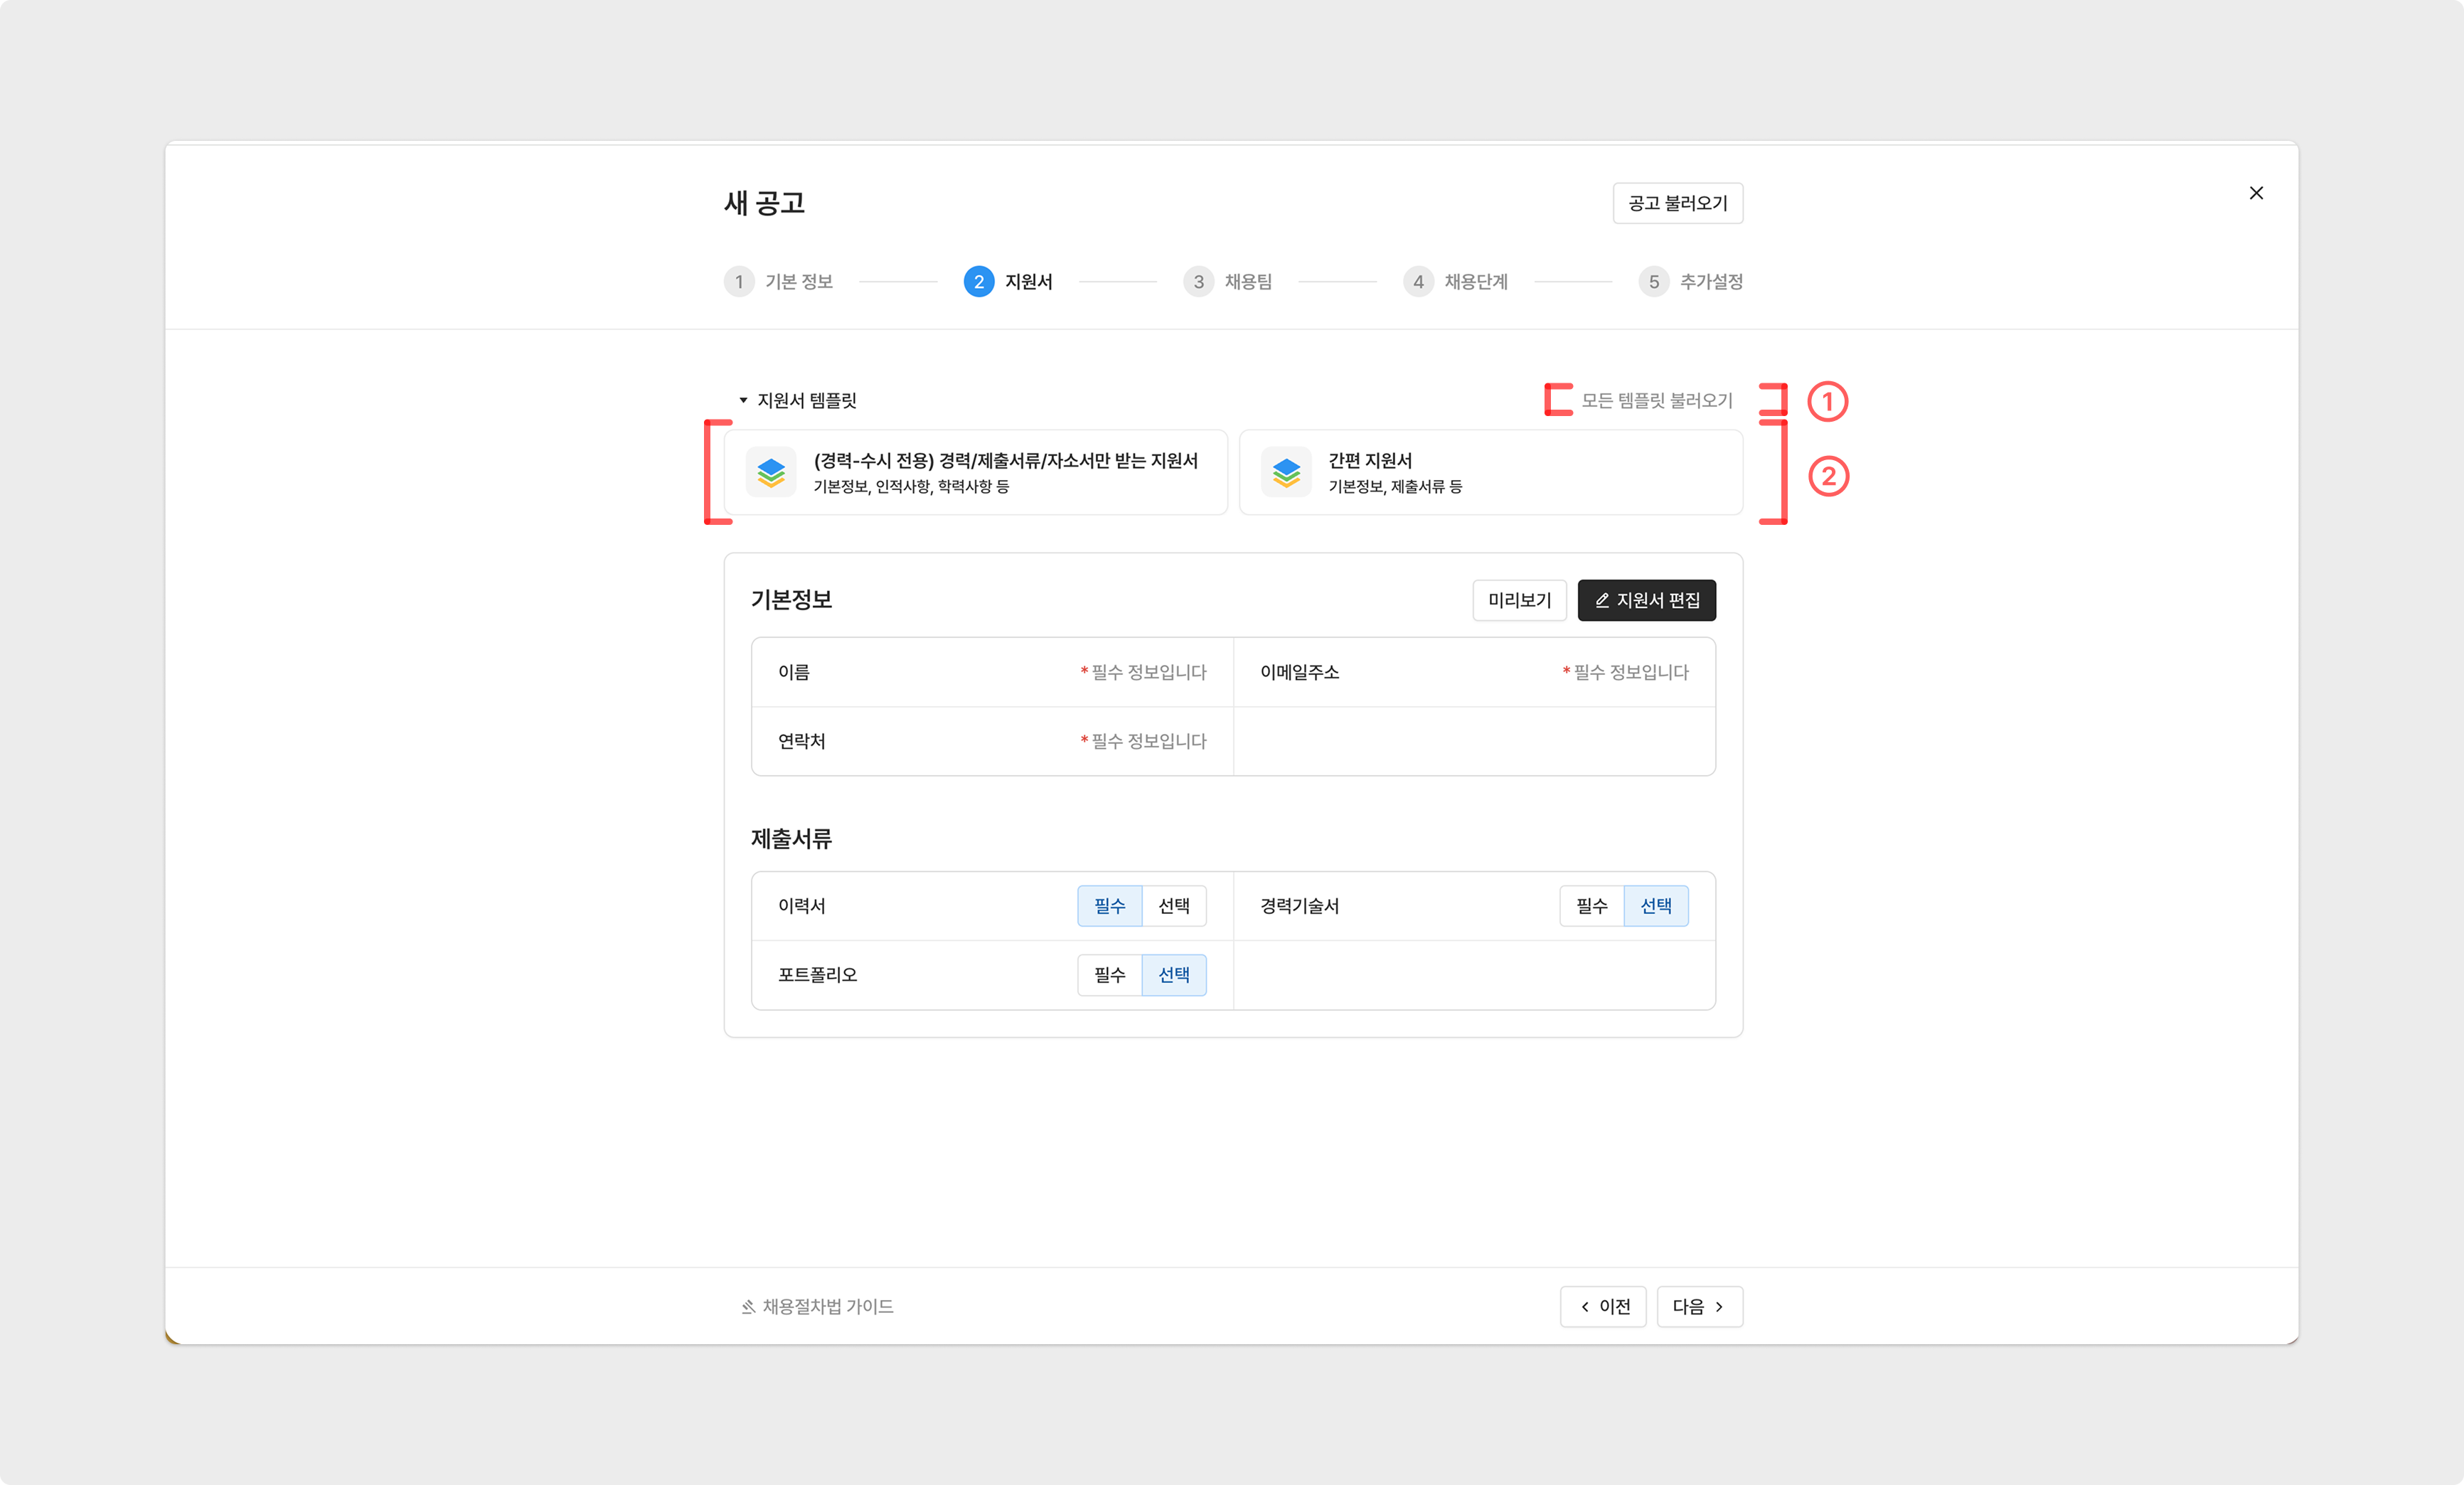Set 포트폴리오 to 필수
Viewport: 2464px width, 1485px height.
(1109, 975)
